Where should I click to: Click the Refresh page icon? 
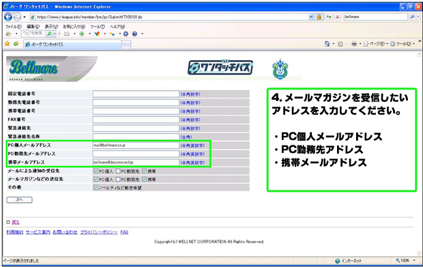tap(329, 17)
